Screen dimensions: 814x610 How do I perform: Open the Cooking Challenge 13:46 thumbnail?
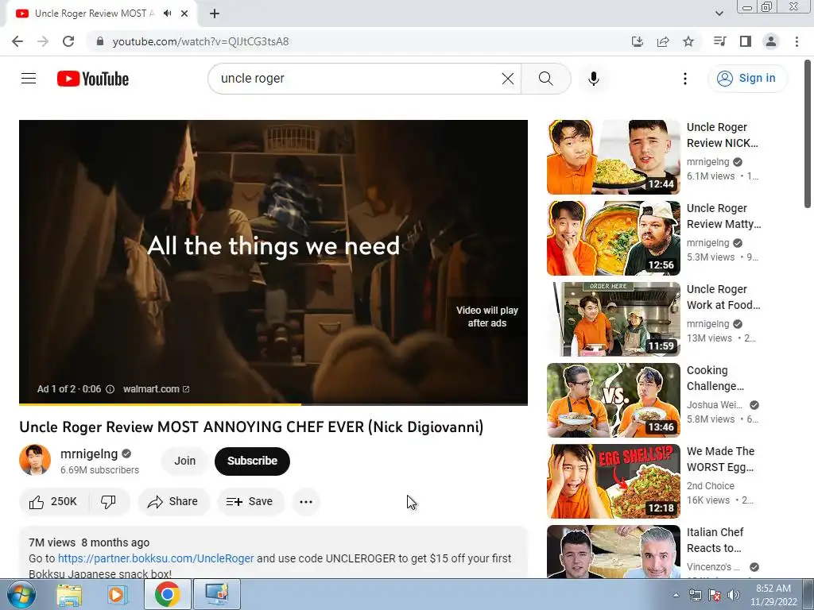613,400
